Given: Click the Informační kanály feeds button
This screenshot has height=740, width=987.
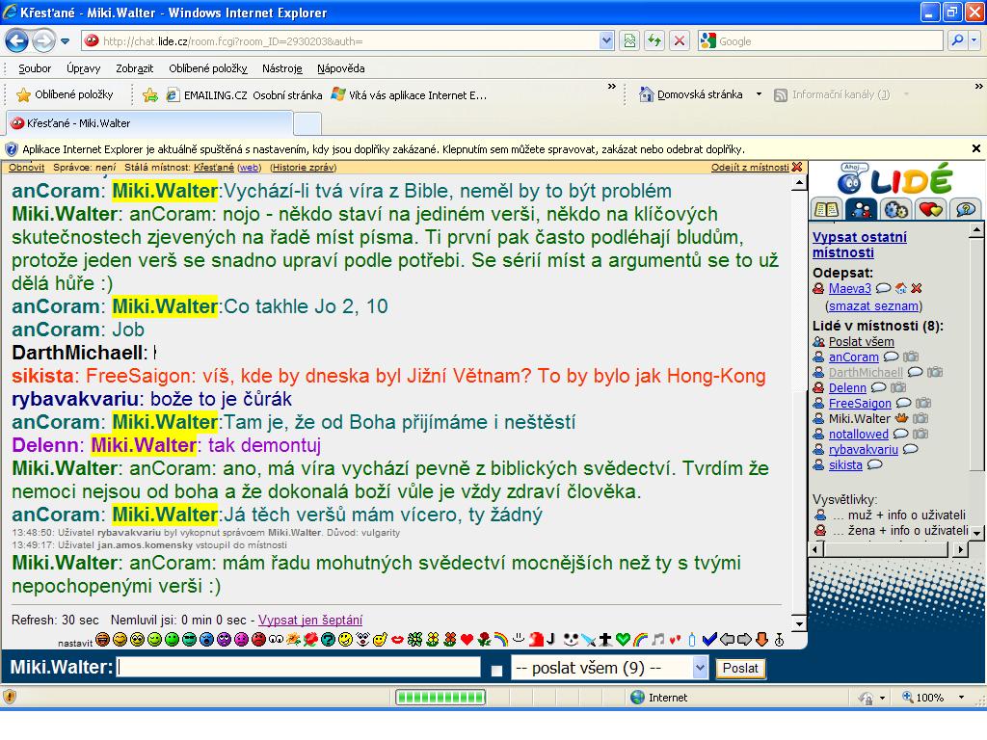Looking at the screenshot, I should 832,94.
